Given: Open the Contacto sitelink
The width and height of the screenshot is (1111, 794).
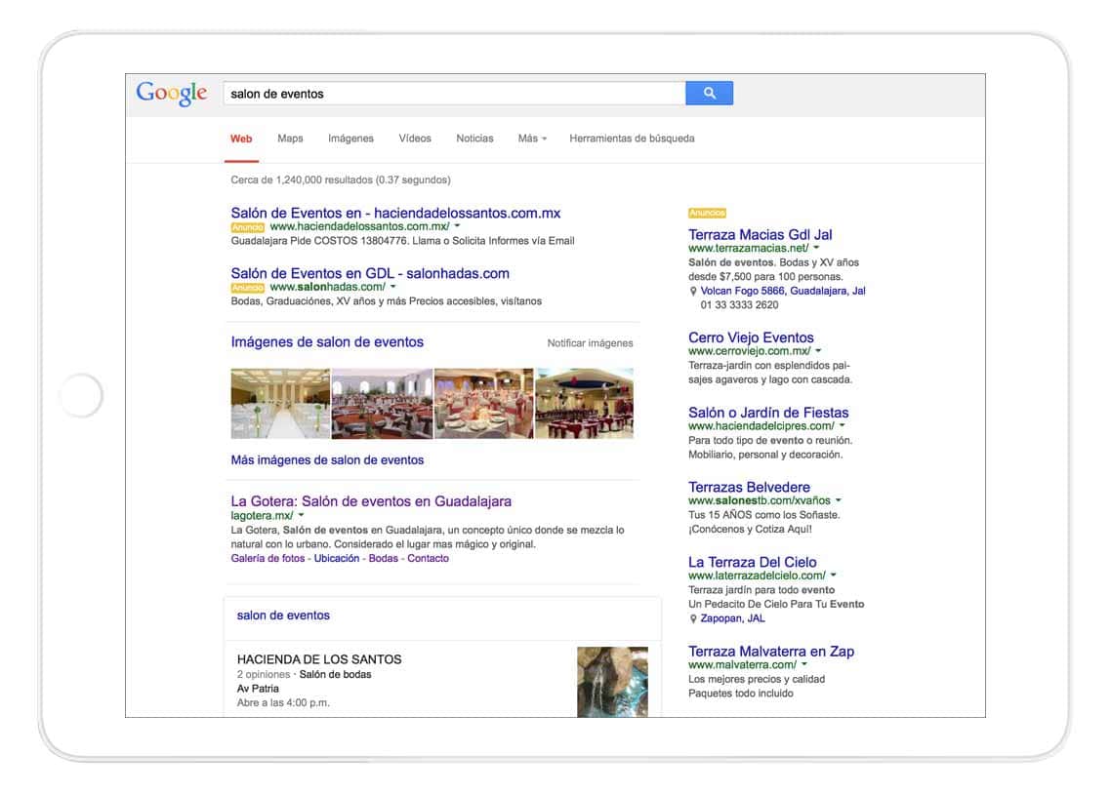Looking at the screenshot, I should tap(428, 558).
